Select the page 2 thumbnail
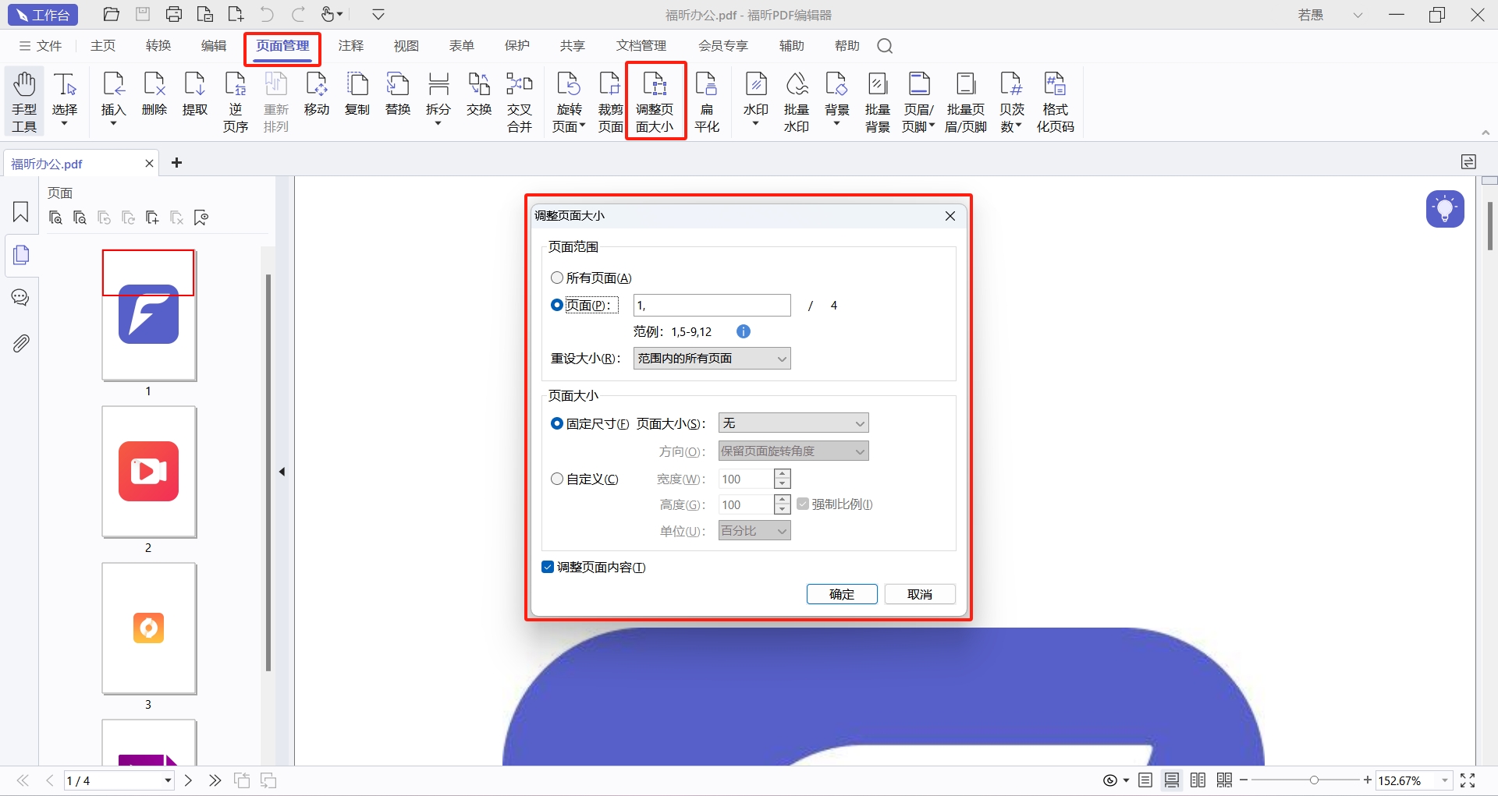This screenshot has width=1498, height=796. click(148, 472)
